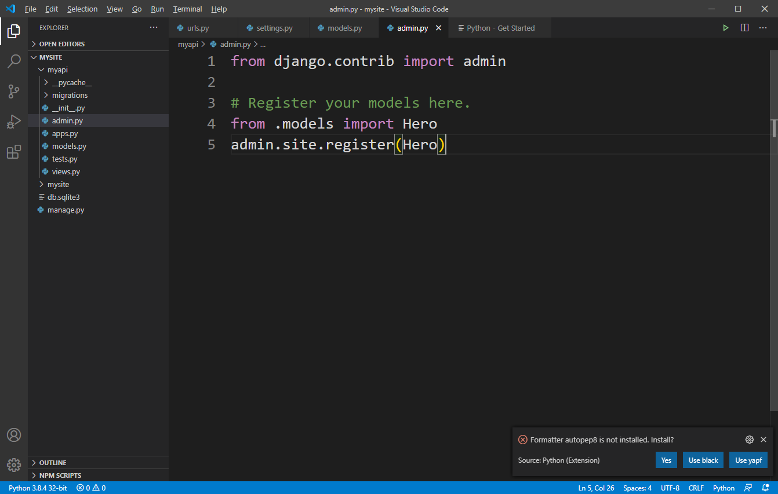Open notification settings gear icon
Viewport: 778px width, 494px height.
coord(749,440)
